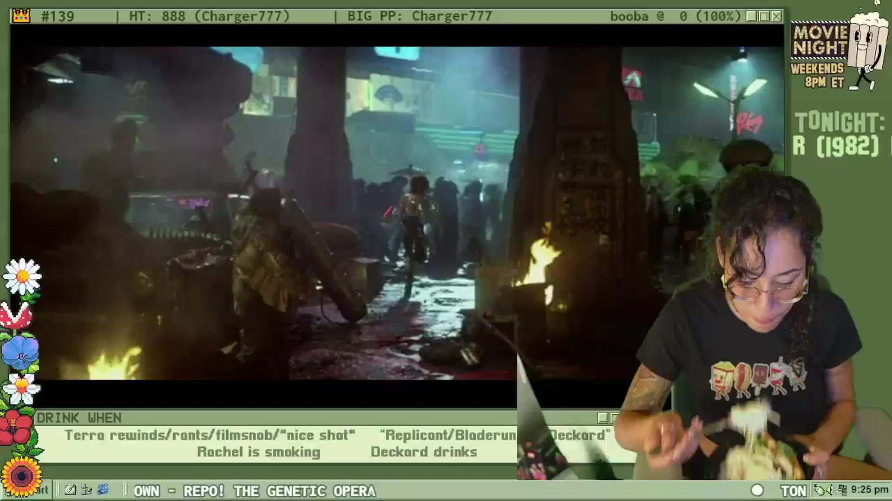Click 'booba @ 0 (100%)' title bar text
Screen dimensions: 892x501
[x=676, y=17]
